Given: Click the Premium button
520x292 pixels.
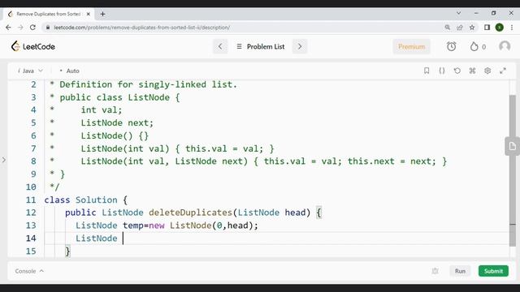Looking at the screenshot, I should pos(412,47).
